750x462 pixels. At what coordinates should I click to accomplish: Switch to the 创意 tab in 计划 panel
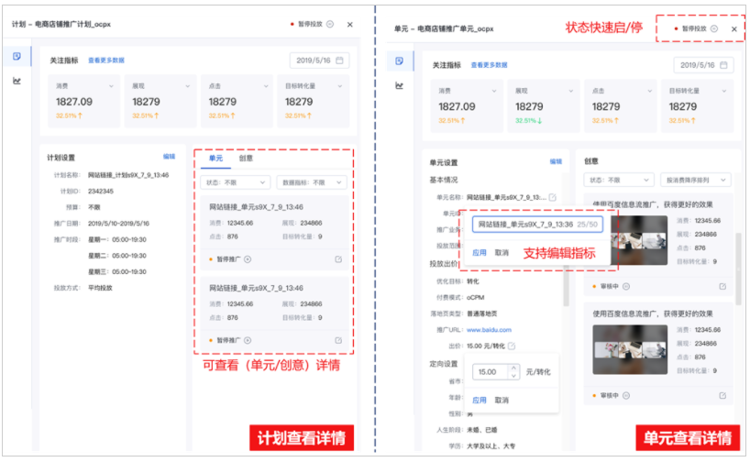[x=246, y=159]
